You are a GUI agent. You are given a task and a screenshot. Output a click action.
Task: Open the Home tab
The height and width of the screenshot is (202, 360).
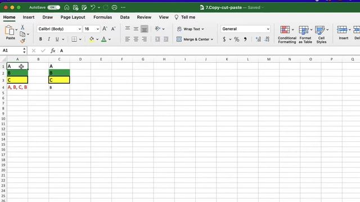[9, 17]
